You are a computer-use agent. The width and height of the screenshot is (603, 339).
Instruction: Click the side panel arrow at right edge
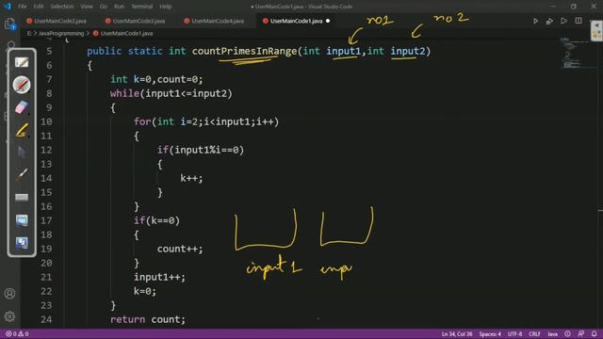(596, 24)
